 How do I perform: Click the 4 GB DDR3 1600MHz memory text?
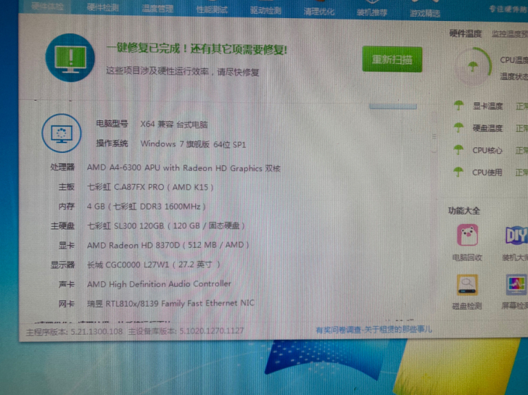point(147,207)
